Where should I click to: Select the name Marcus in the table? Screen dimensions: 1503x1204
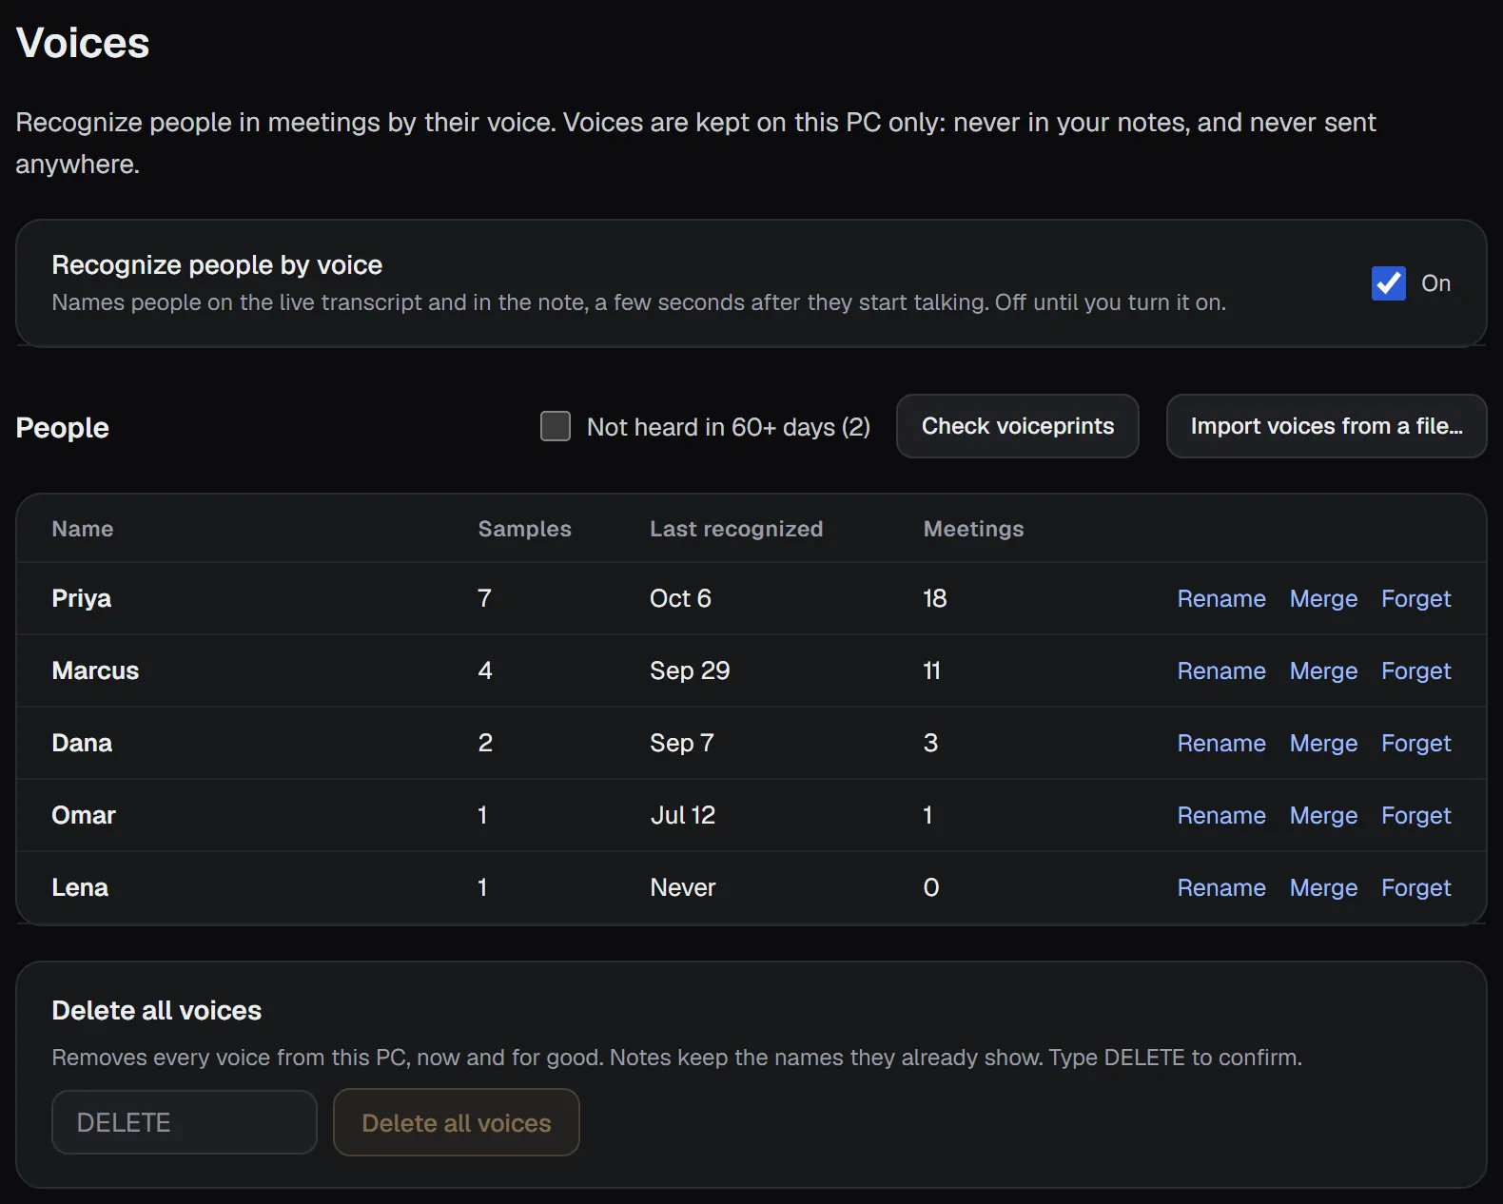[x=95, y=670]
